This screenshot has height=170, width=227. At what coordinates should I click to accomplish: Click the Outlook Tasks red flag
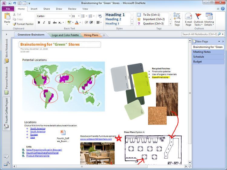click(198, 19)
